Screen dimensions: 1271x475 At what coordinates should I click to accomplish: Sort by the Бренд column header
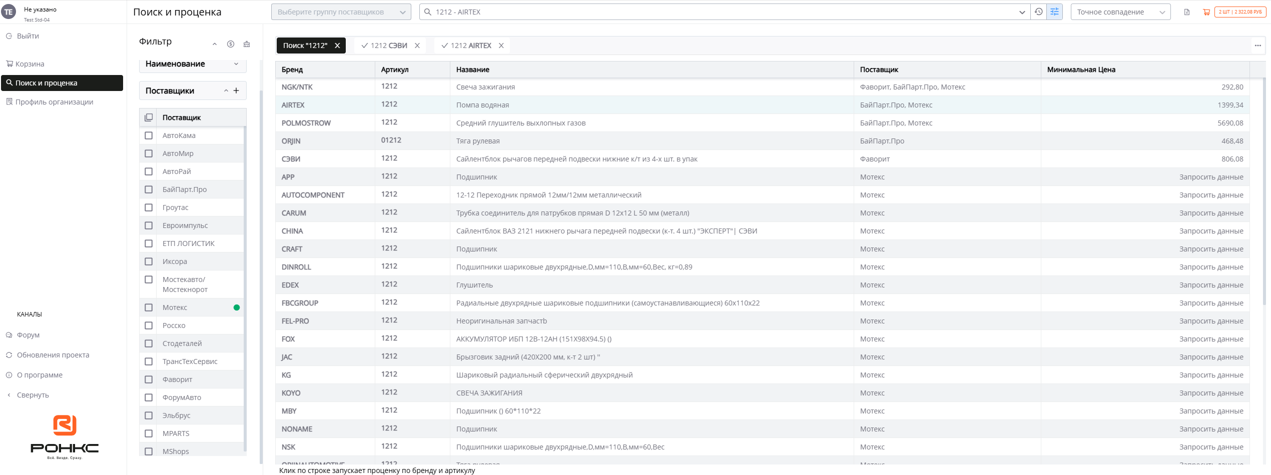pos(325,69)
